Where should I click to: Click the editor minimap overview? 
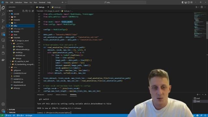[200, 25]
